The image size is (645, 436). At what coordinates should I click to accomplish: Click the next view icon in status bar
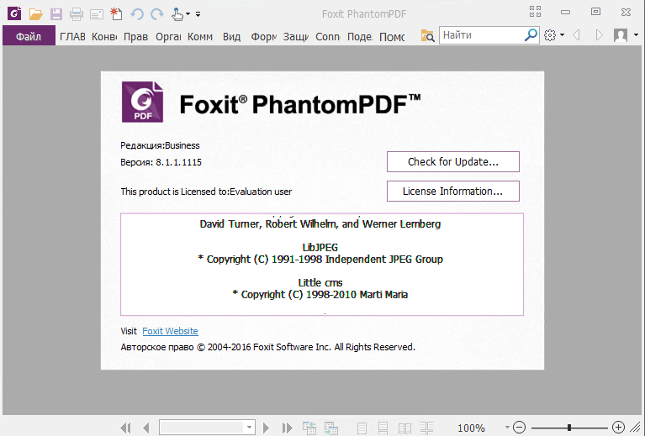(330, 428)
